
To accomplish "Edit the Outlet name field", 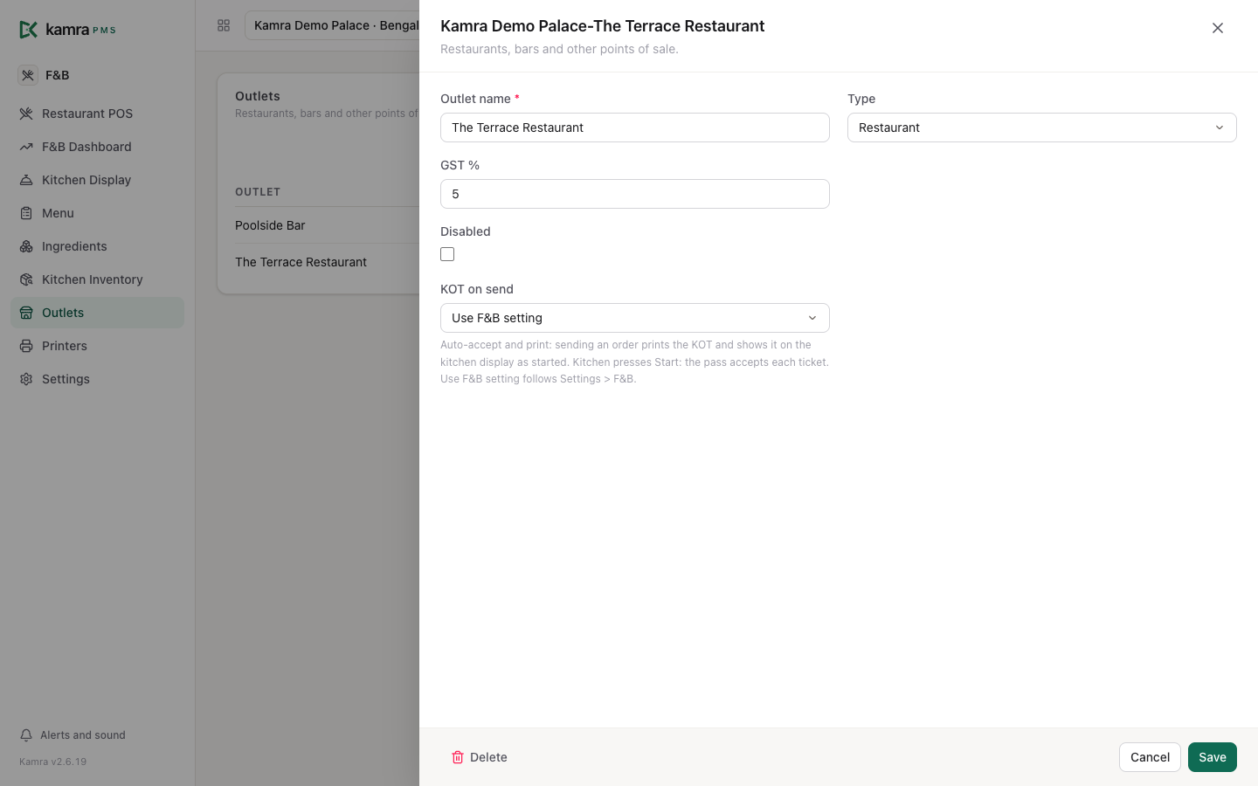I will [635, 128].
